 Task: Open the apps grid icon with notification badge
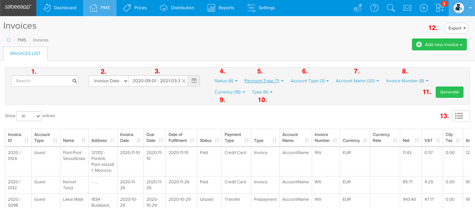pyautogui.click(x=440, y=9)
